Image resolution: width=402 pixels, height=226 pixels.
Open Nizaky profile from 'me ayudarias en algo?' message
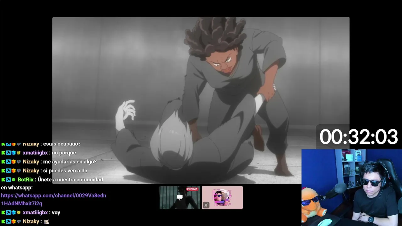point(31,162)
